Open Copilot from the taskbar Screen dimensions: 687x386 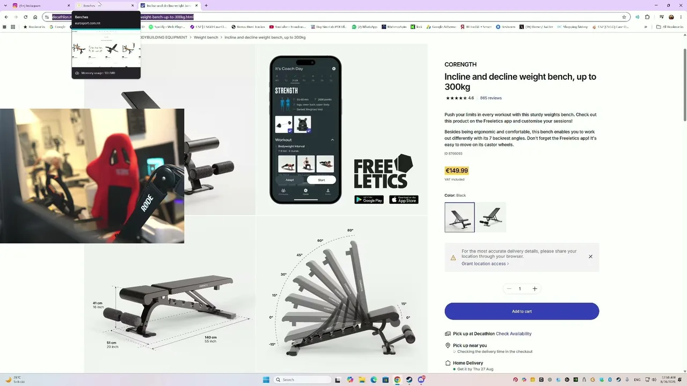coord(350,380)
